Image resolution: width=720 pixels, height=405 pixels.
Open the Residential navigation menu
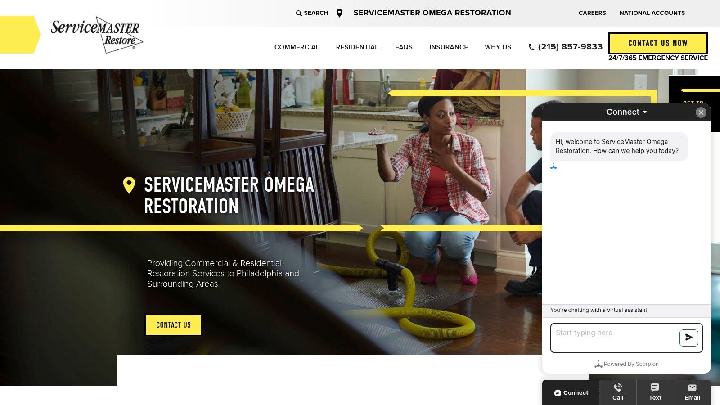(x=357, y=47)
